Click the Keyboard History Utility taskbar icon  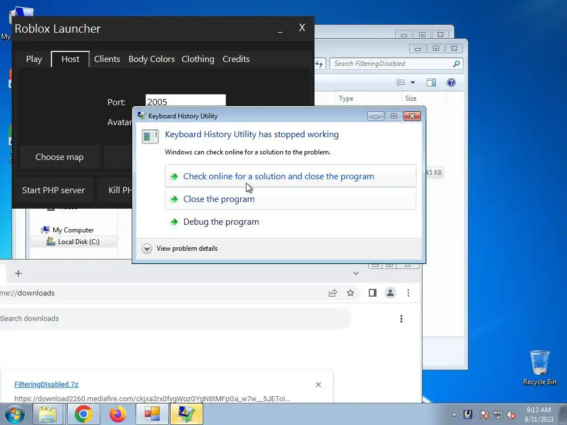(186, 414)
